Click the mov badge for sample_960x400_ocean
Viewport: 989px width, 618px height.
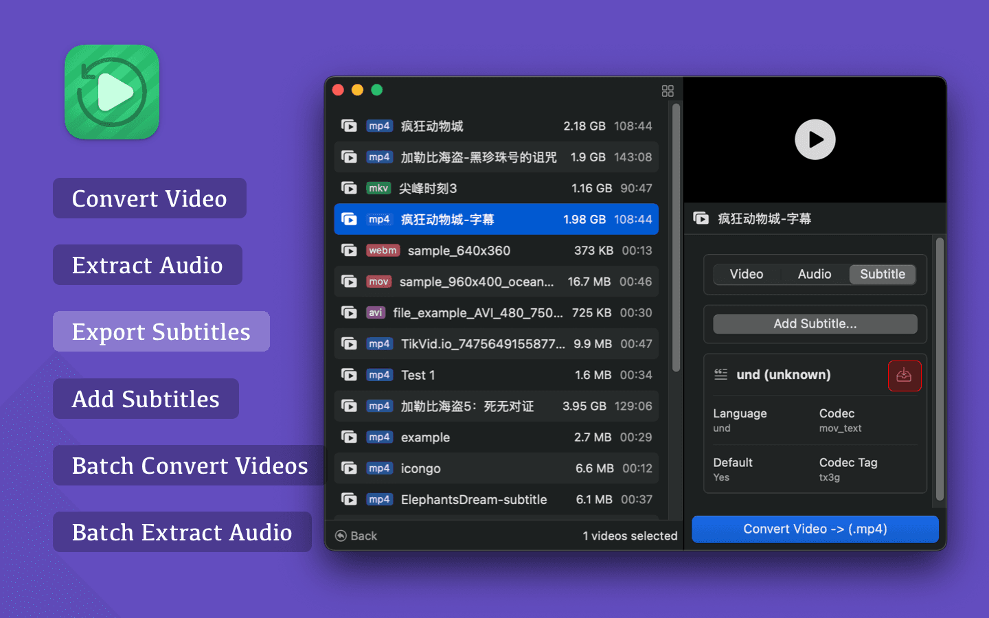tap(378, 282)
